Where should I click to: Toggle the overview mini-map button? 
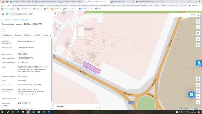tap(198, 85)
